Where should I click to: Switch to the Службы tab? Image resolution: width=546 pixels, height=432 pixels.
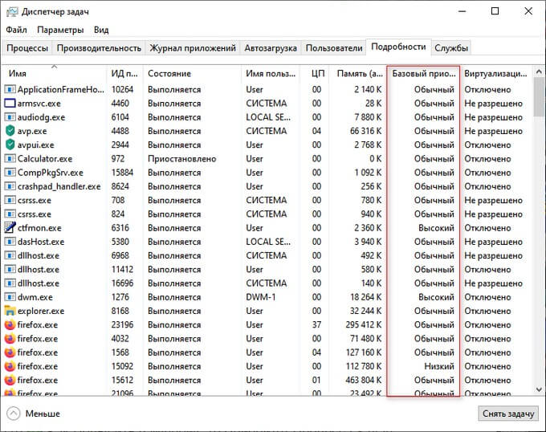pos(451,48)
